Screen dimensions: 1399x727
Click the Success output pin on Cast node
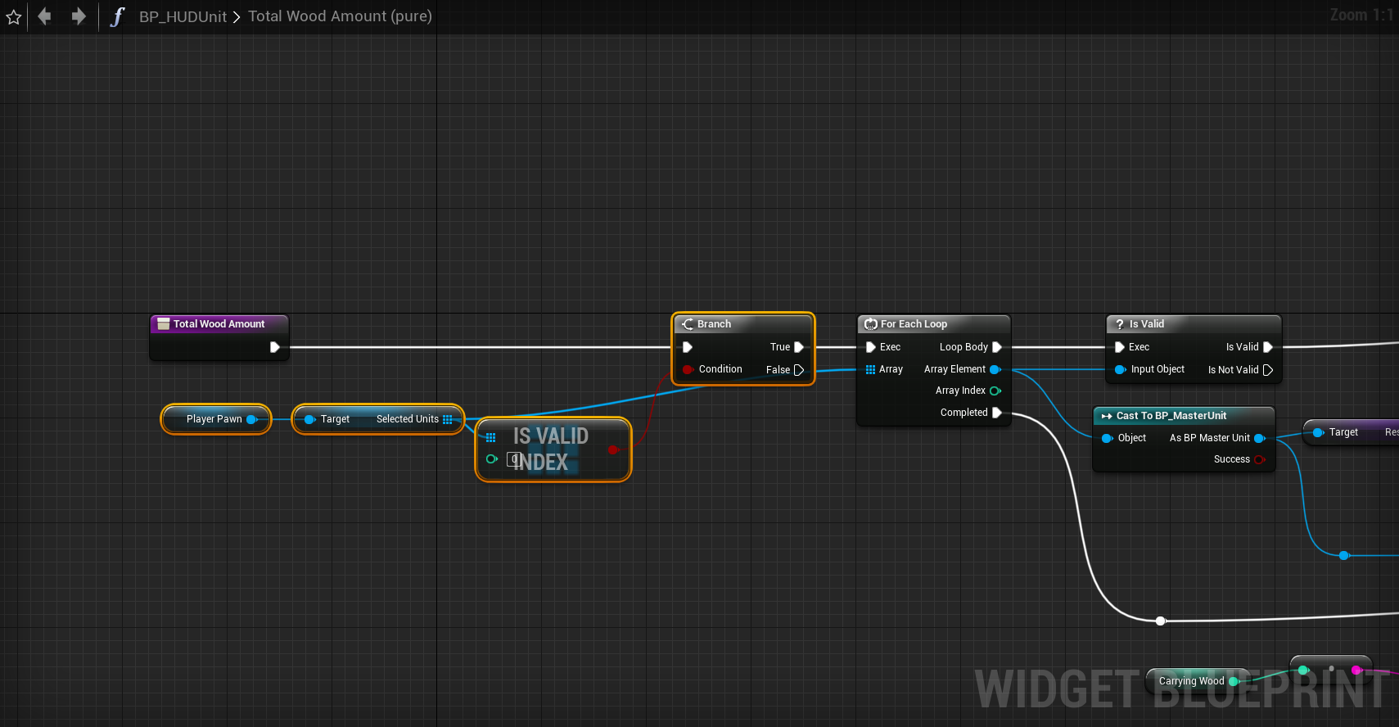(x=1260, y=459)
